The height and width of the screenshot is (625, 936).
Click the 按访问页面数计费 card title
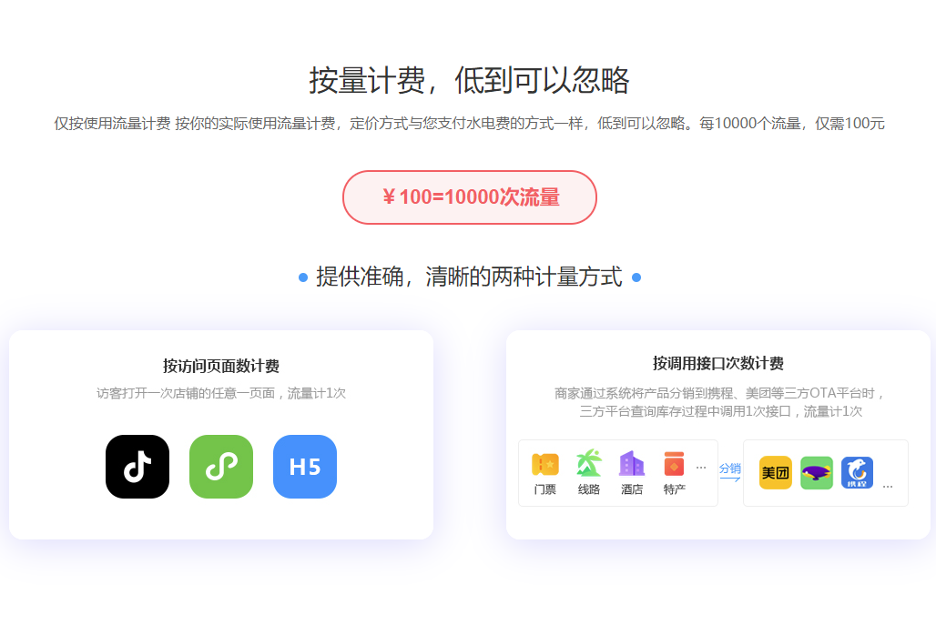click(x=221, y=366)
